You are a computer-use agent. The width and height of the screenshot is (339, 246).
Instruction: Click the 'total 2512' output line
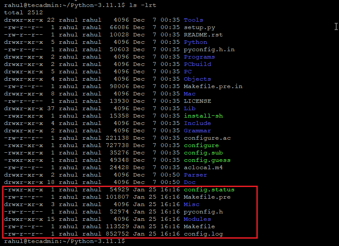click(23, 13)
